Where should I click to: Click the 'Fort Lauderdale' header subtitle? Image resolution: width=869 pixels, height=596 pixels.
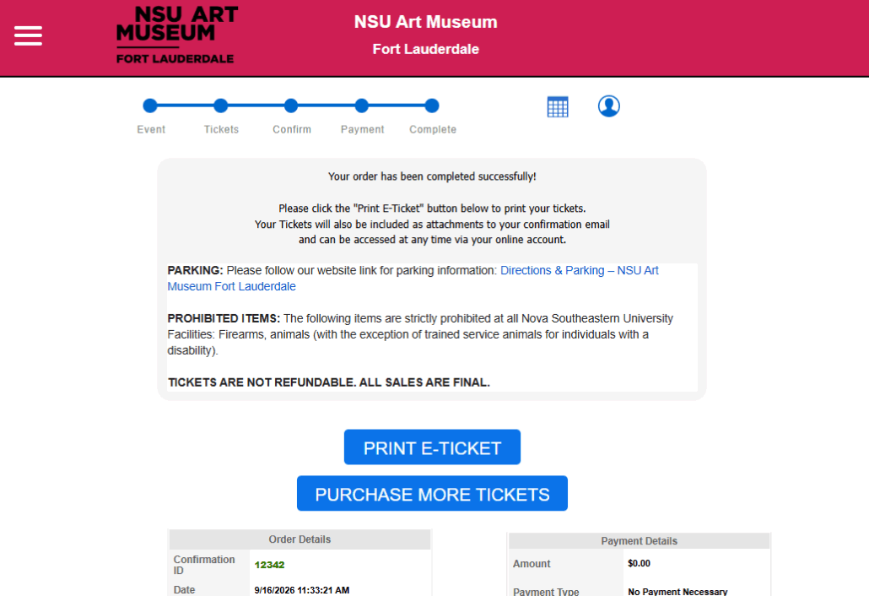[425, 49]
